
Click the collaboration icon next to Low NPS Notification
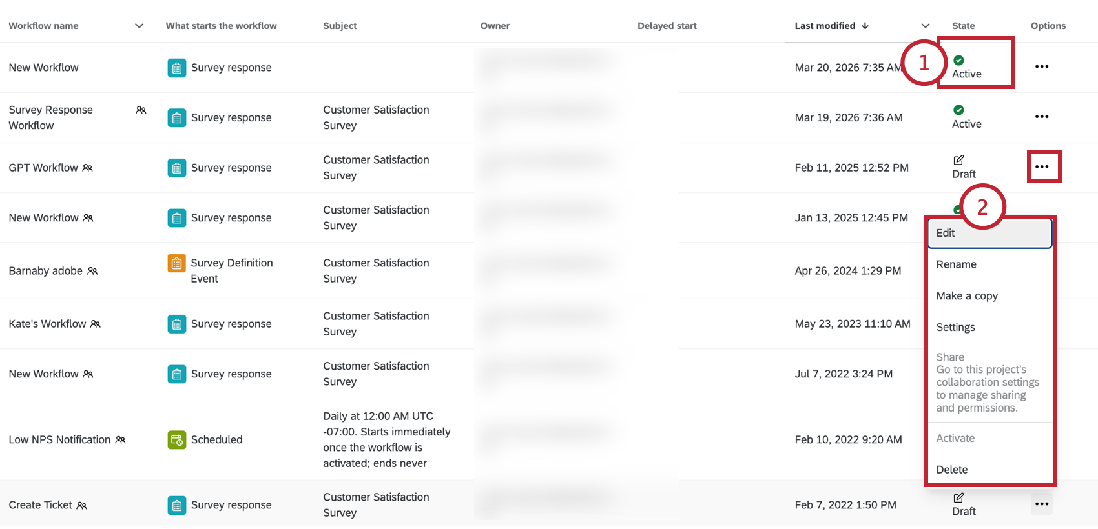coord(120,439)
